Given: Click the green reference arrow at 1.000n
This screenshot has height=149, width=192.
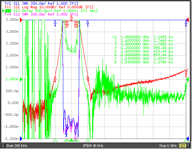Looking at the screenshot, I should point(21,80).
